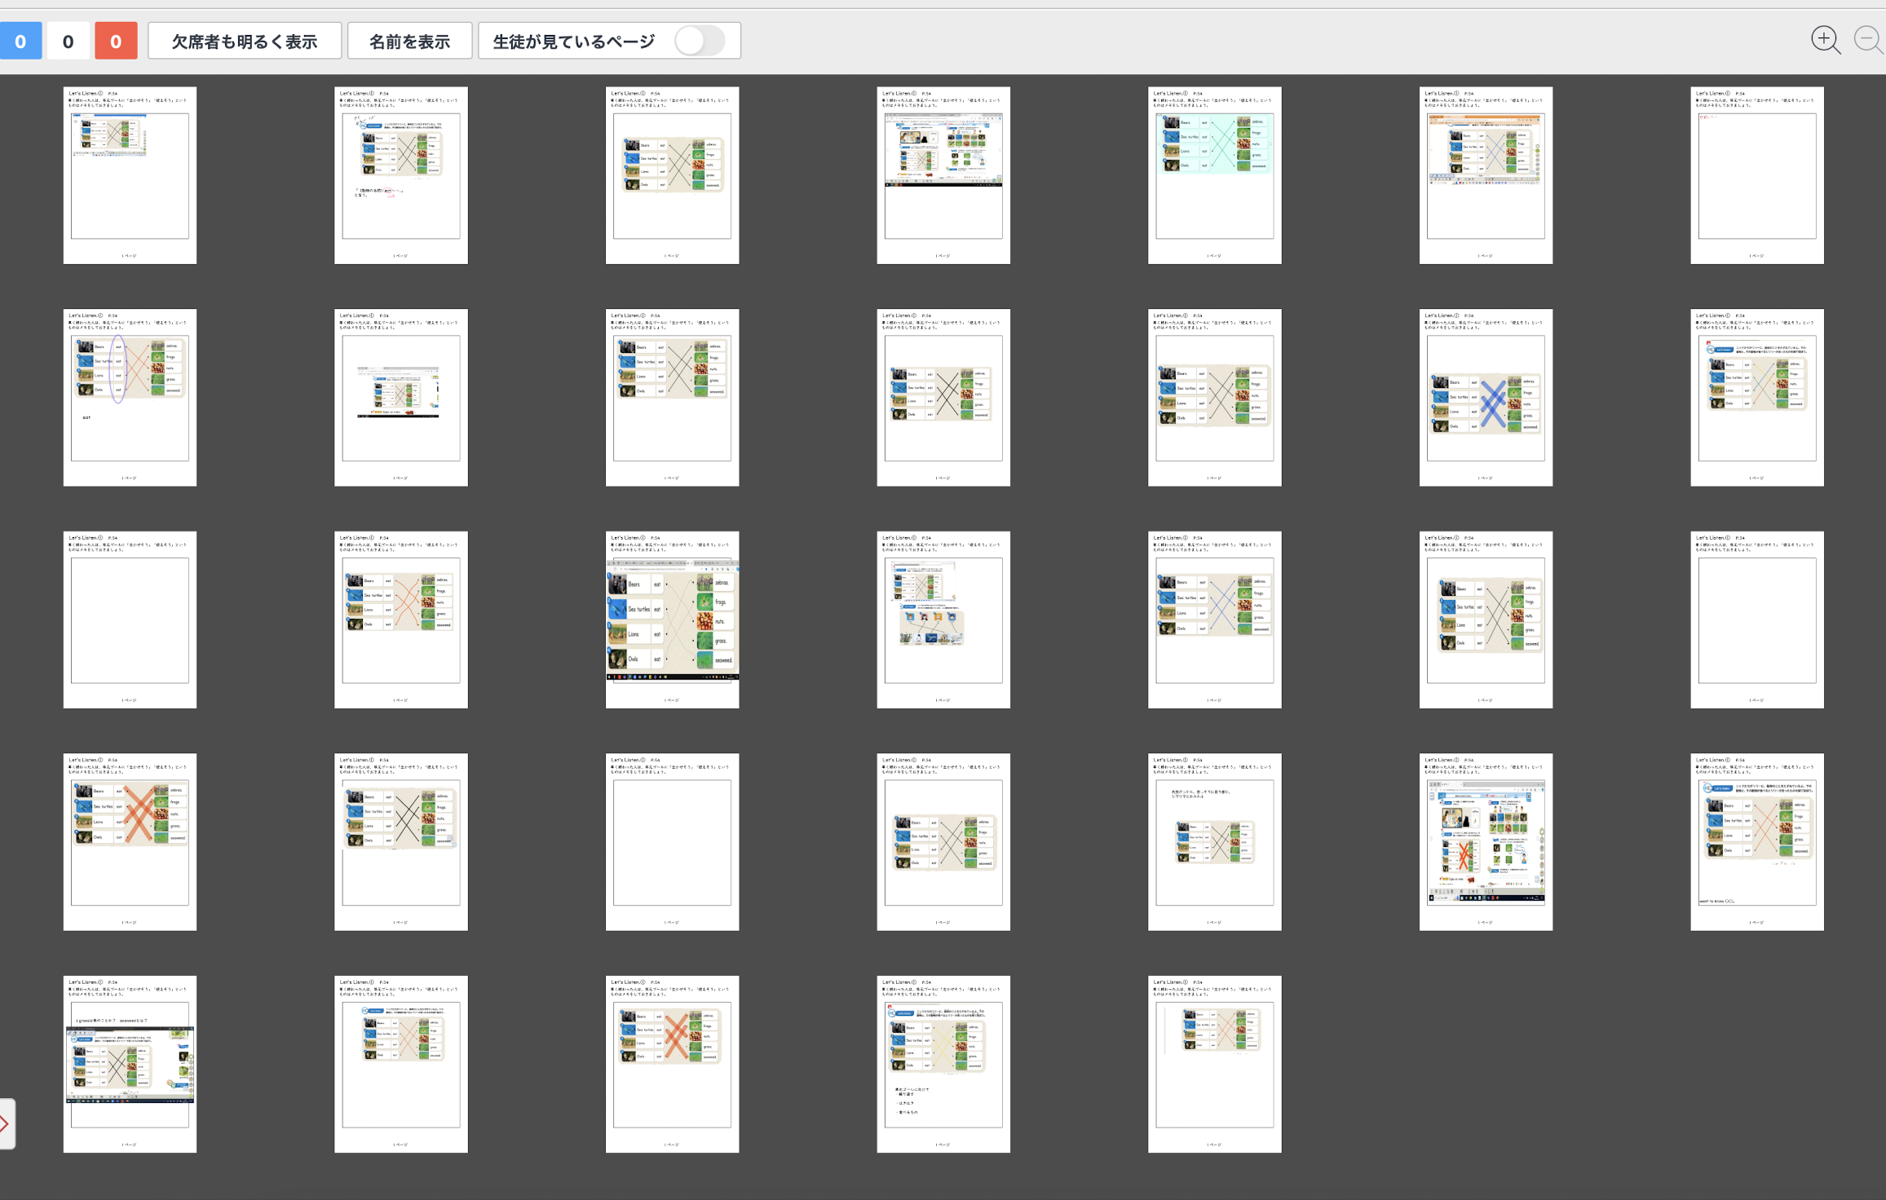
Task: Click the 欠席者も明るく表示 button
Action: click(x=244, y=41)
